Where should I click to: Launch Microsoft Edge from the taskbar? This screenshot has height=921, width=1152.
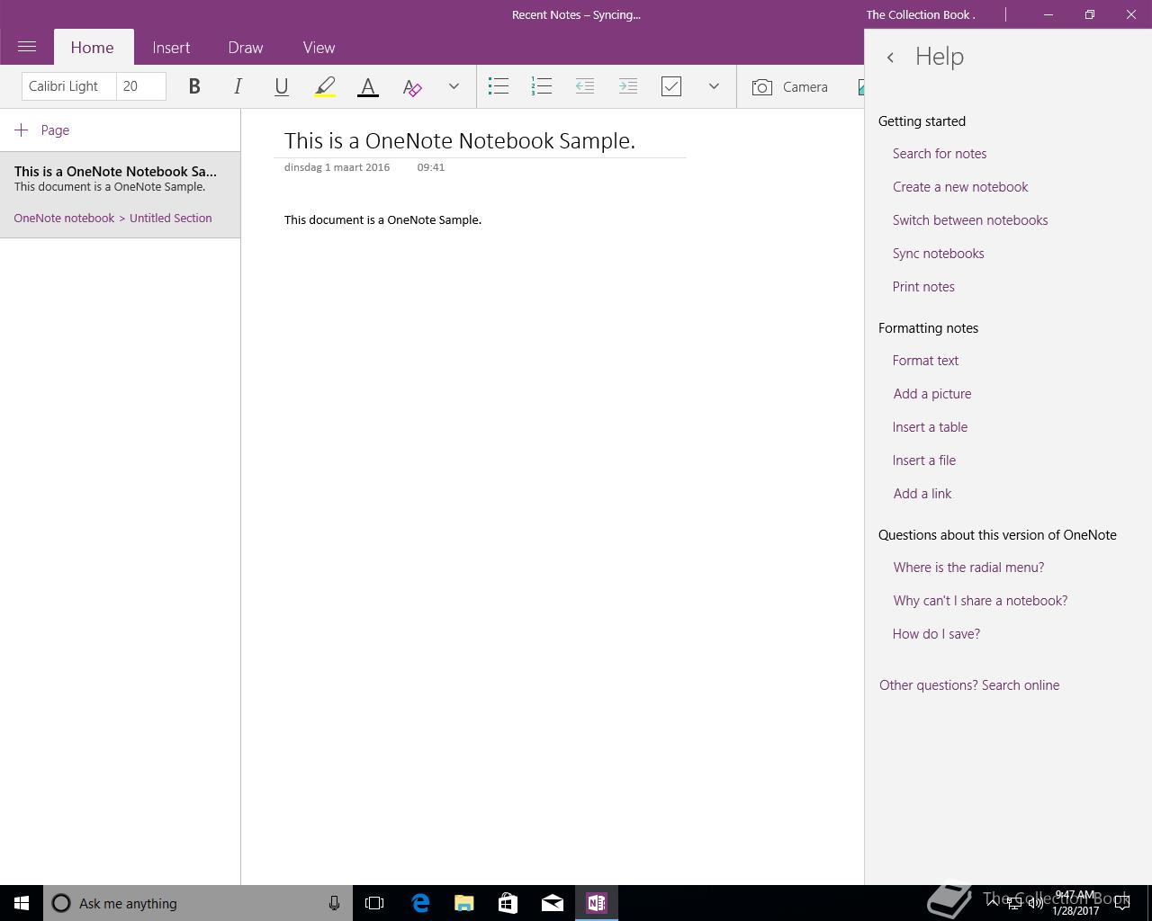click(x=419, y=903)
